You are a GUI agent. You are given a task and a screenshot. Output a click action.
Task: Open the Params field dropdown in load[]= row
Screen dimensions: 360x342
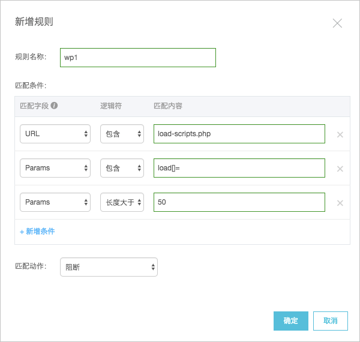coord(55,168)
